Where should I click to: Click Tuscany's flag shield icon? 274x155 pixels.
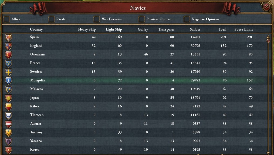[9, 133]
